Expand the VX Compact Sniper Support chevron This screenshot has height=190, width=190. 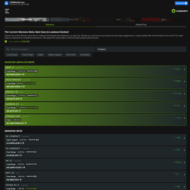point(184,138)
